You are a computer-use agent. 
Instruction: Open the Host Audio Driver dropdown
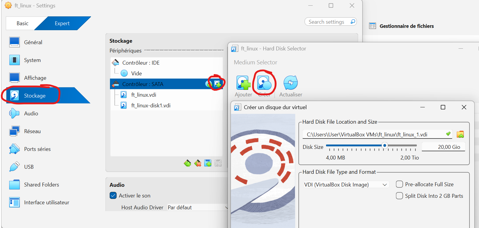pos(197,208)
